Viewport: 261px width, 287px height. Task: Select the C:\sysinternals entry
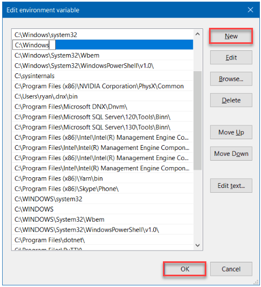pos(102,76)
